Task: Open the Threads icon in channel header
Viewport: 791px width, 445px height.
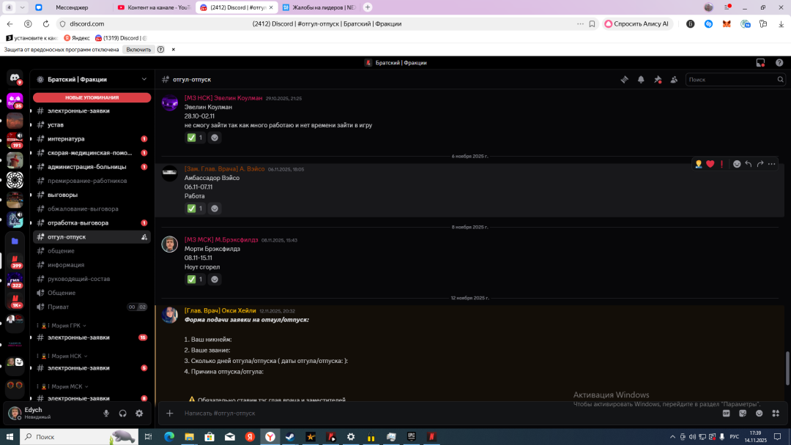Action: coord(625,79)
